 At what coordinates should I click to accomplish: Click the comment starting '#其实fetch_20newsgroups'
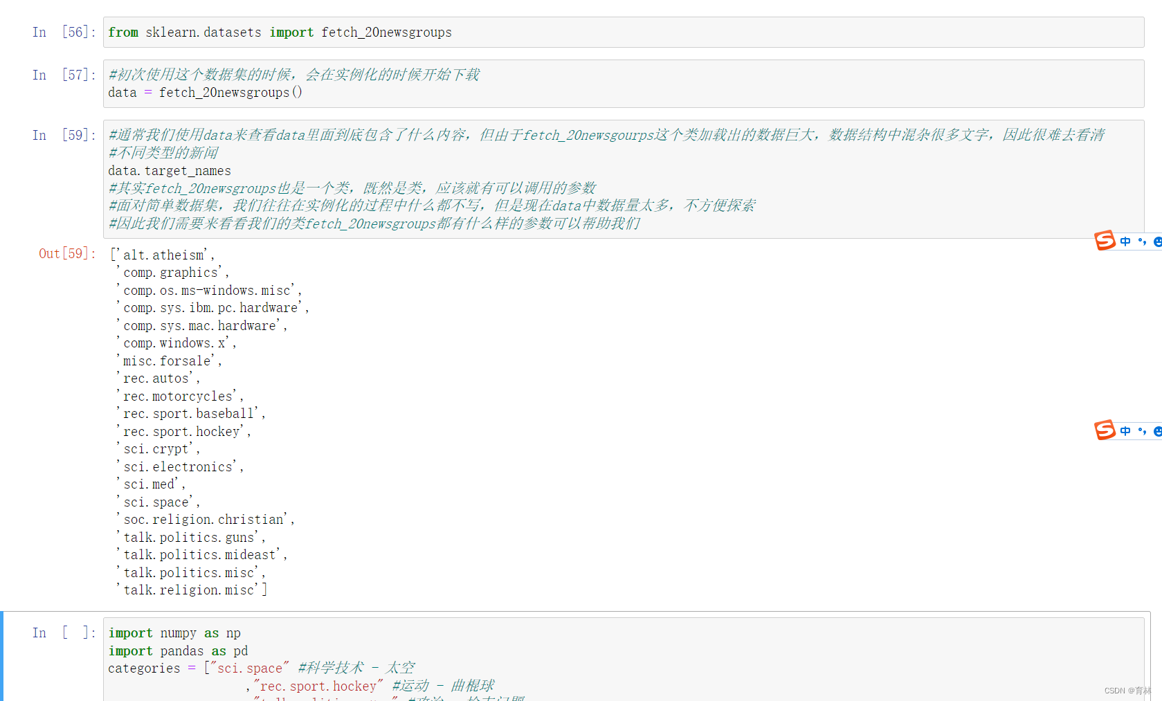click(x=352, y=188)
